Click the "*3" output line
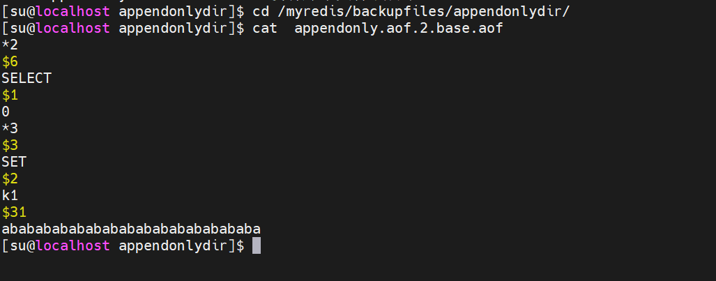Viewport: 716px width, 281px height. point(10,128)
